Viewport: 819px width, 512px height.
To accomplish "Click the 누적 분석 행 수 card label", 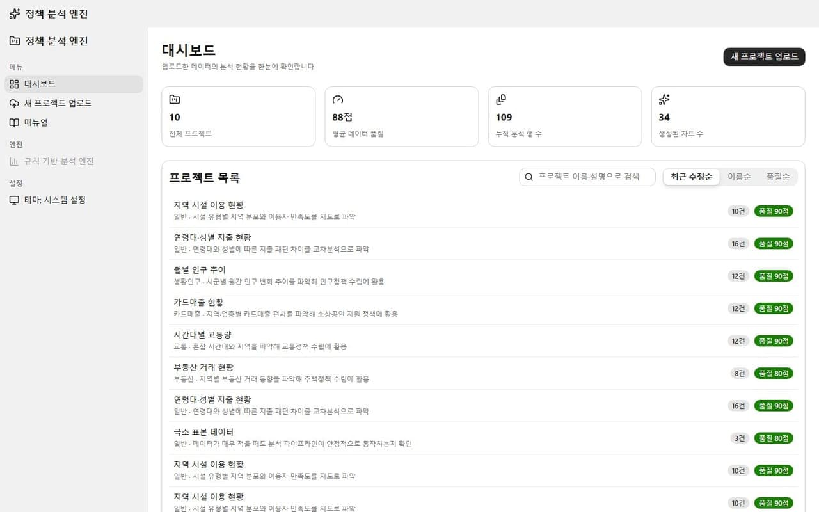I will click(x=518, y=134).
